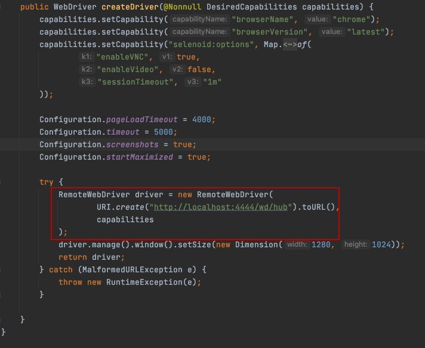Click the k1: inlay hint
This screenshot has width=425, height=348.
(x=87, y=57)
